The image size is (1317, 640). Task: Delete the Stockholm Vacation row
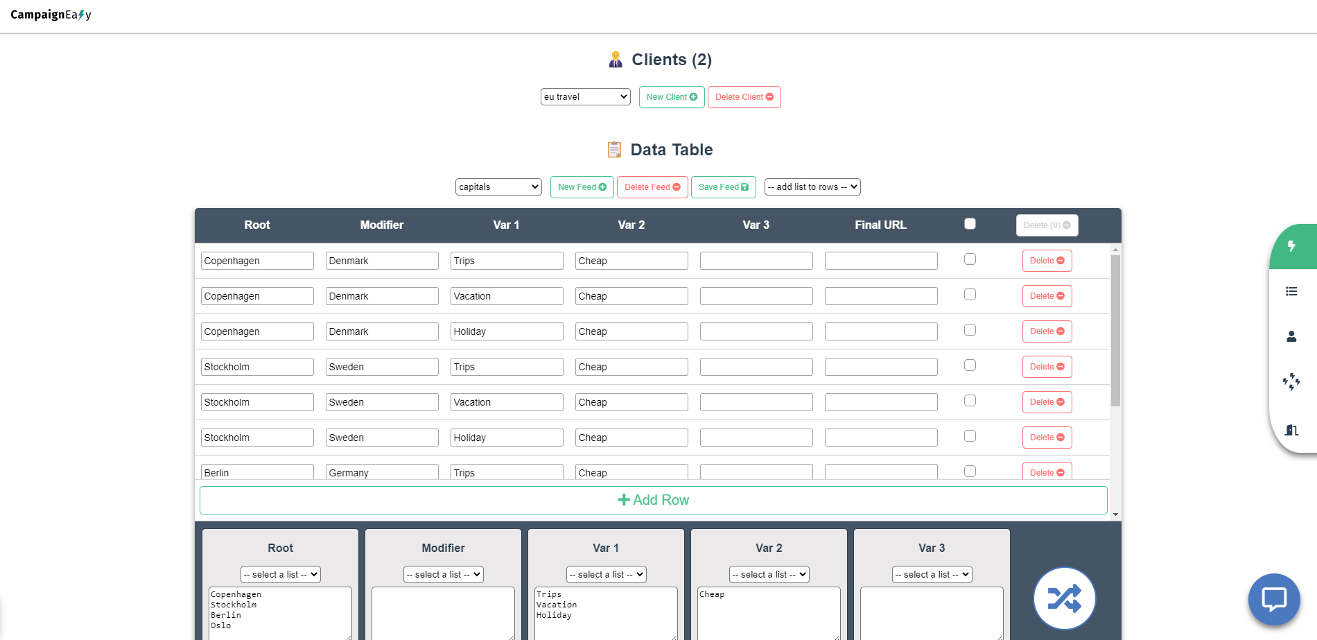[1047, 402]
